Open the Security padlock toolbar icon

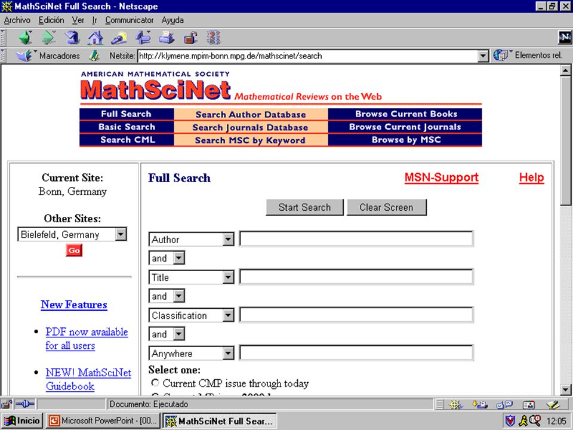[190, 38]
